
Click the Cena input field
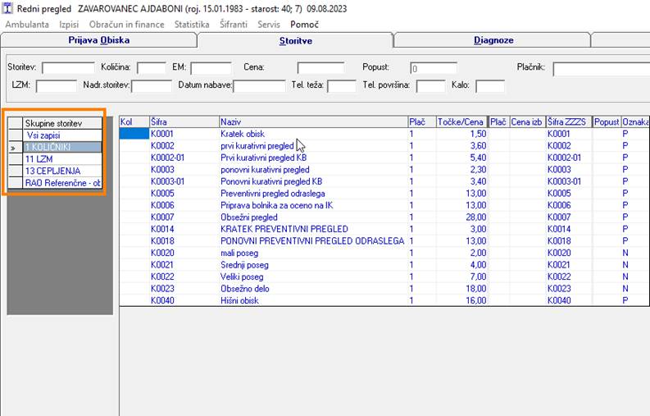[320, 68]
